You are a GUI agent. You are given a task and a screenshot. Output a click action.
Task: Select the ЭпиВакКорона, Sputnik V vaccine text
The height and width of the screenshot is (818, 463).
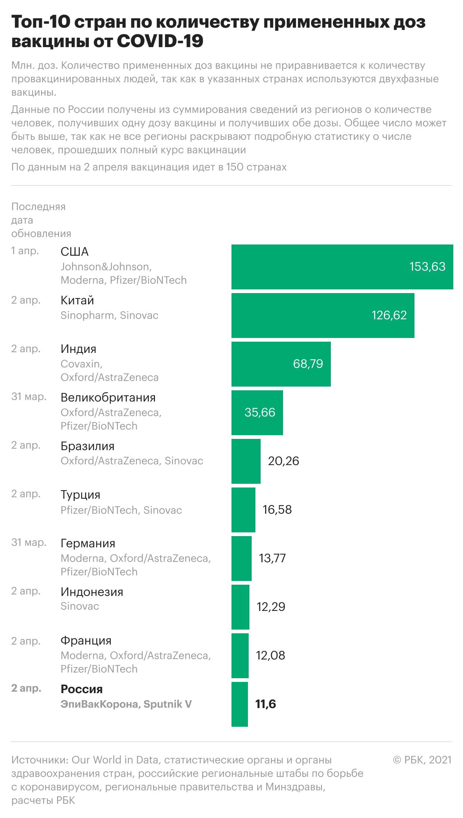126,704
